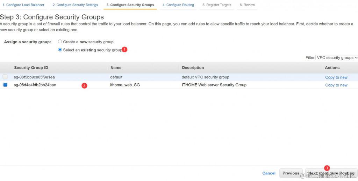The height and width of the screenshot is (181, 358).
Task: Click the Previous button
Action: tap(291, 173)
